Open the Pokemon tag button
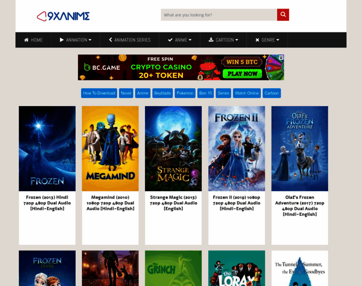The image size is (362, 286). click(185, 93)
